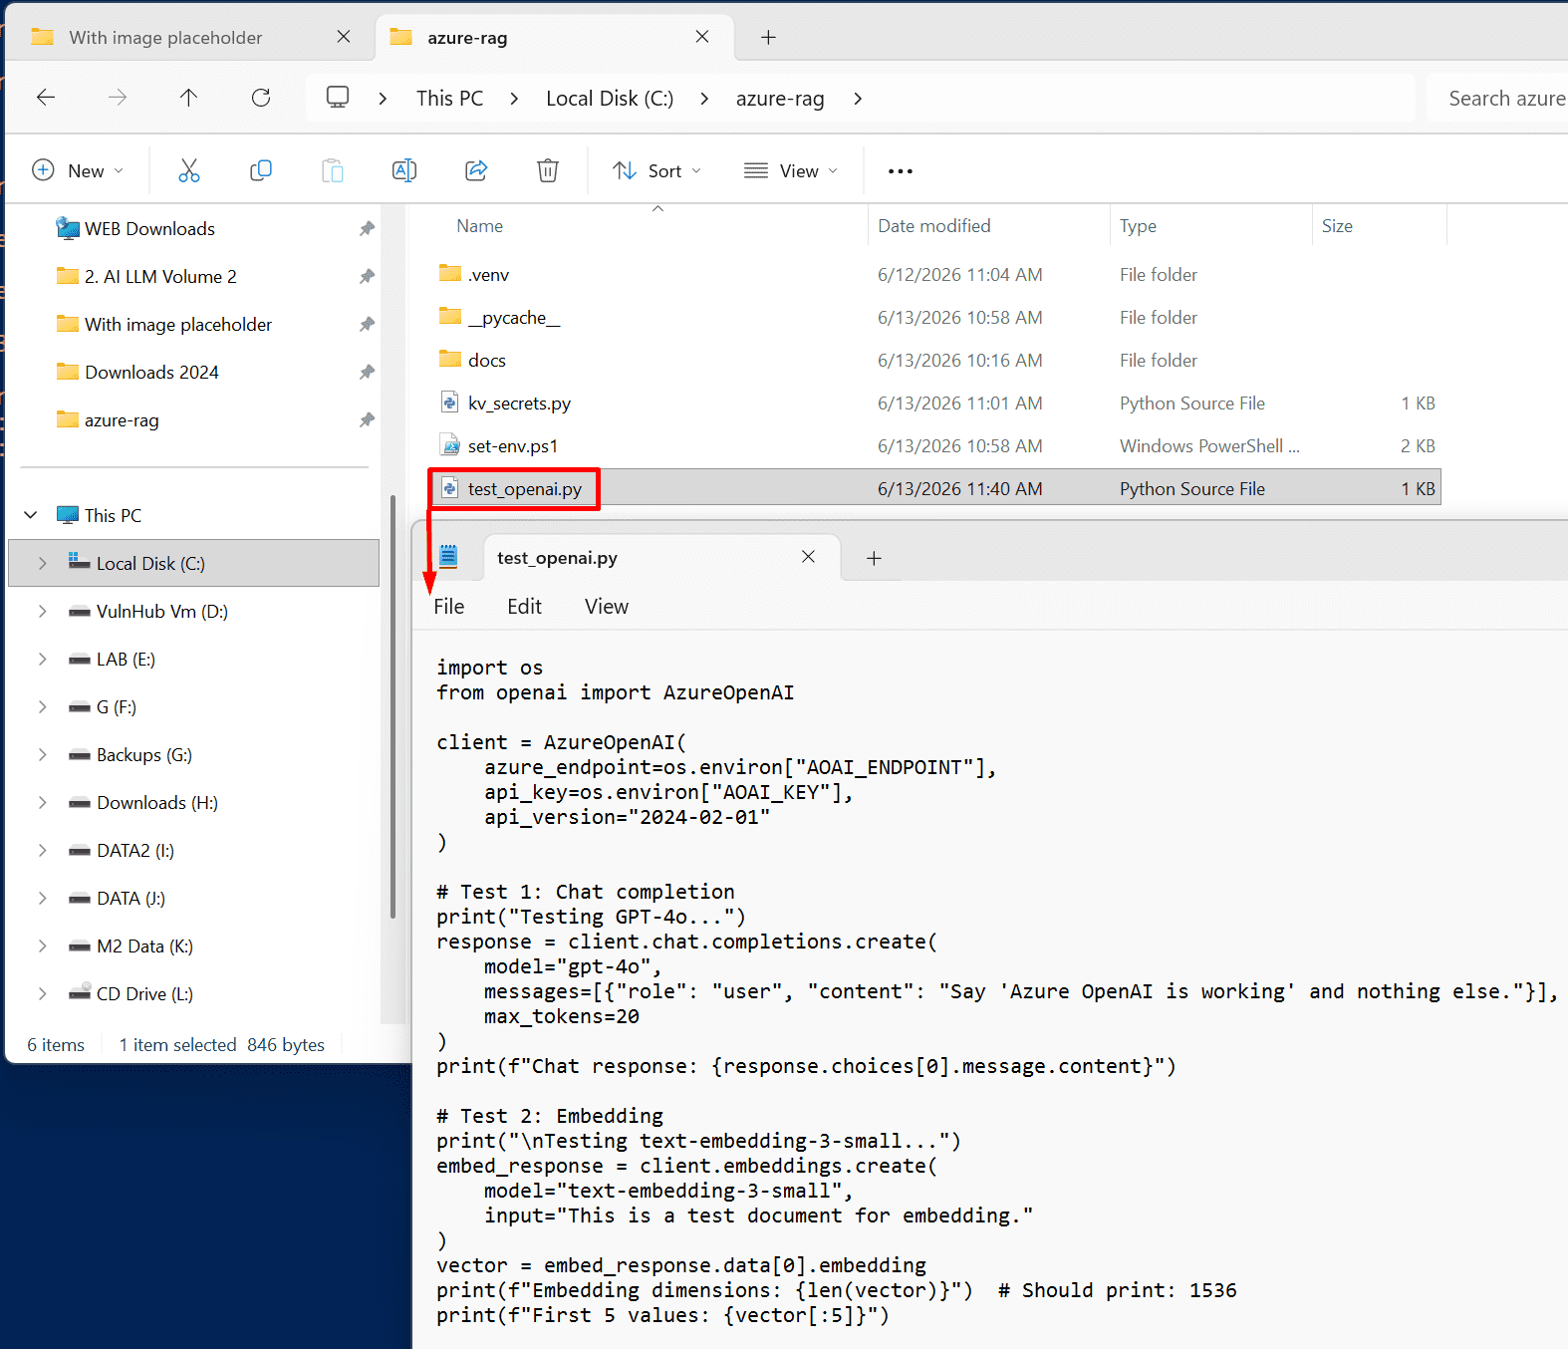Click the Copy icon in toolbar
The height and width of the screenshot is (1349, 1568).
(261, 170)
